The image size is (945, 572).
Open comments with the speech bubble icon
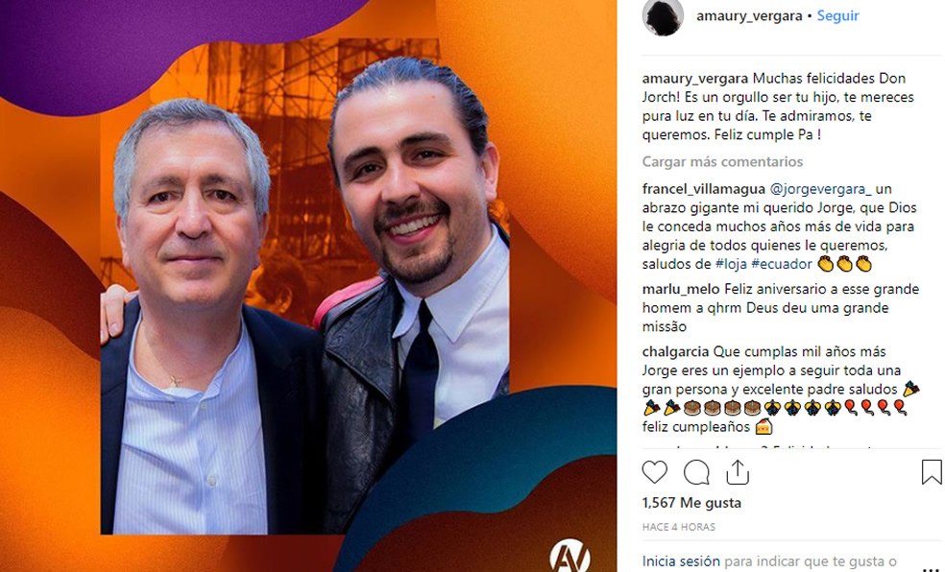pyautogui.click(x=696, y=472)
